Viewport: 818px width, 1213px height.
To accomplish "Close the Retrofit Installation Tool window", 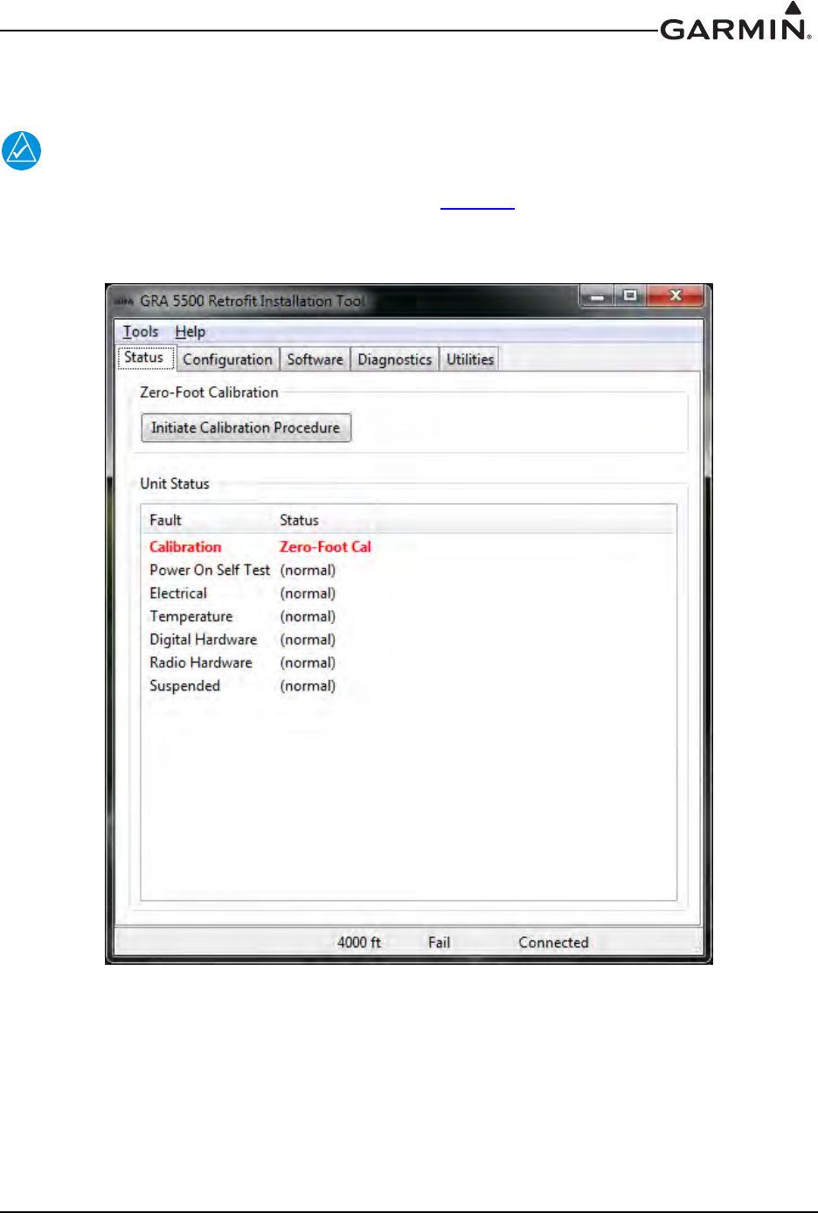I will coord(675,296).
